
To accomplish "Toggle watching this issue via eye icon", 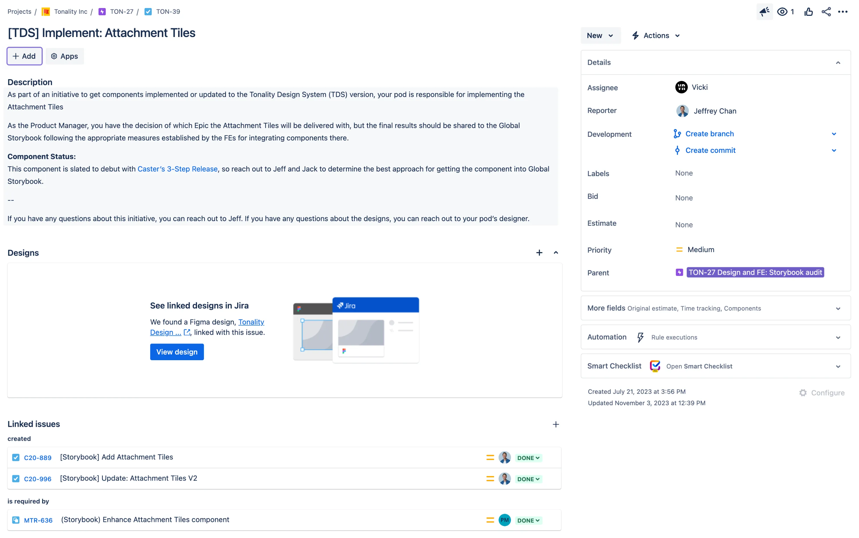I will [x=782, y=12].
